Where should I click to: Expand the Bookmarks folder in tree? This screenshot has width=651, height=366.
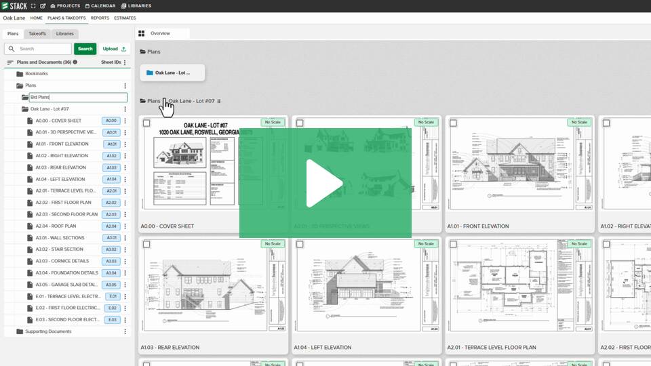(x=20, y=74)
